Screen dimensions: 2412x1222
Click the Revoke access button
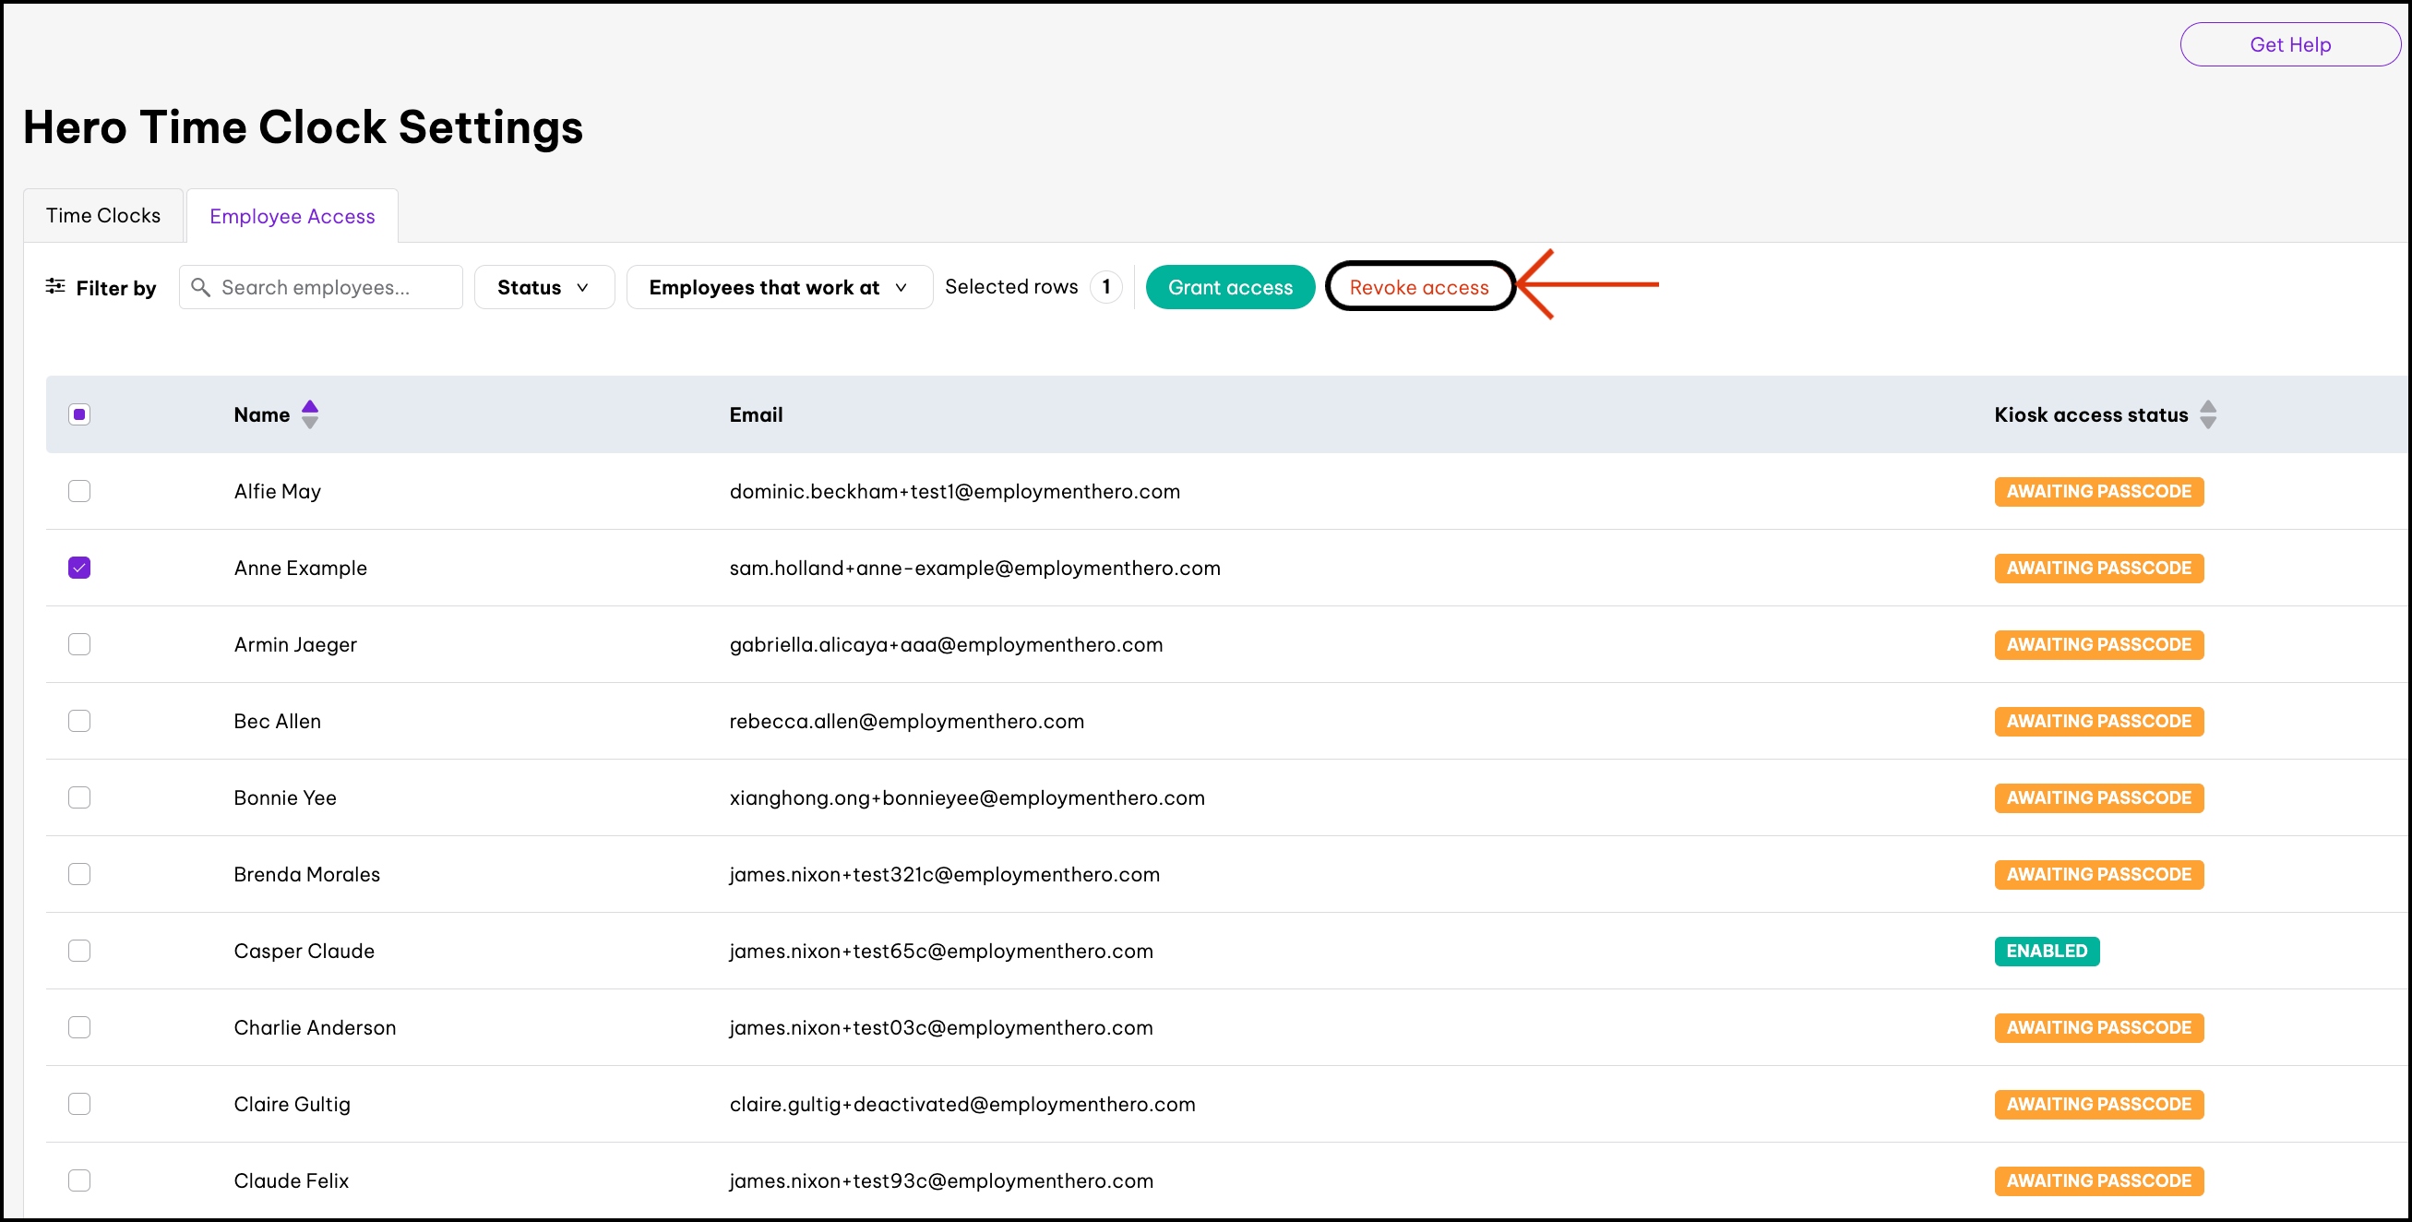point(1418,287)
